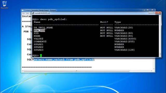Viewport: 166px width, 93px height.
Task: Maximize the oracle@DBSERVER terminal window
Action: click(154, 13)
